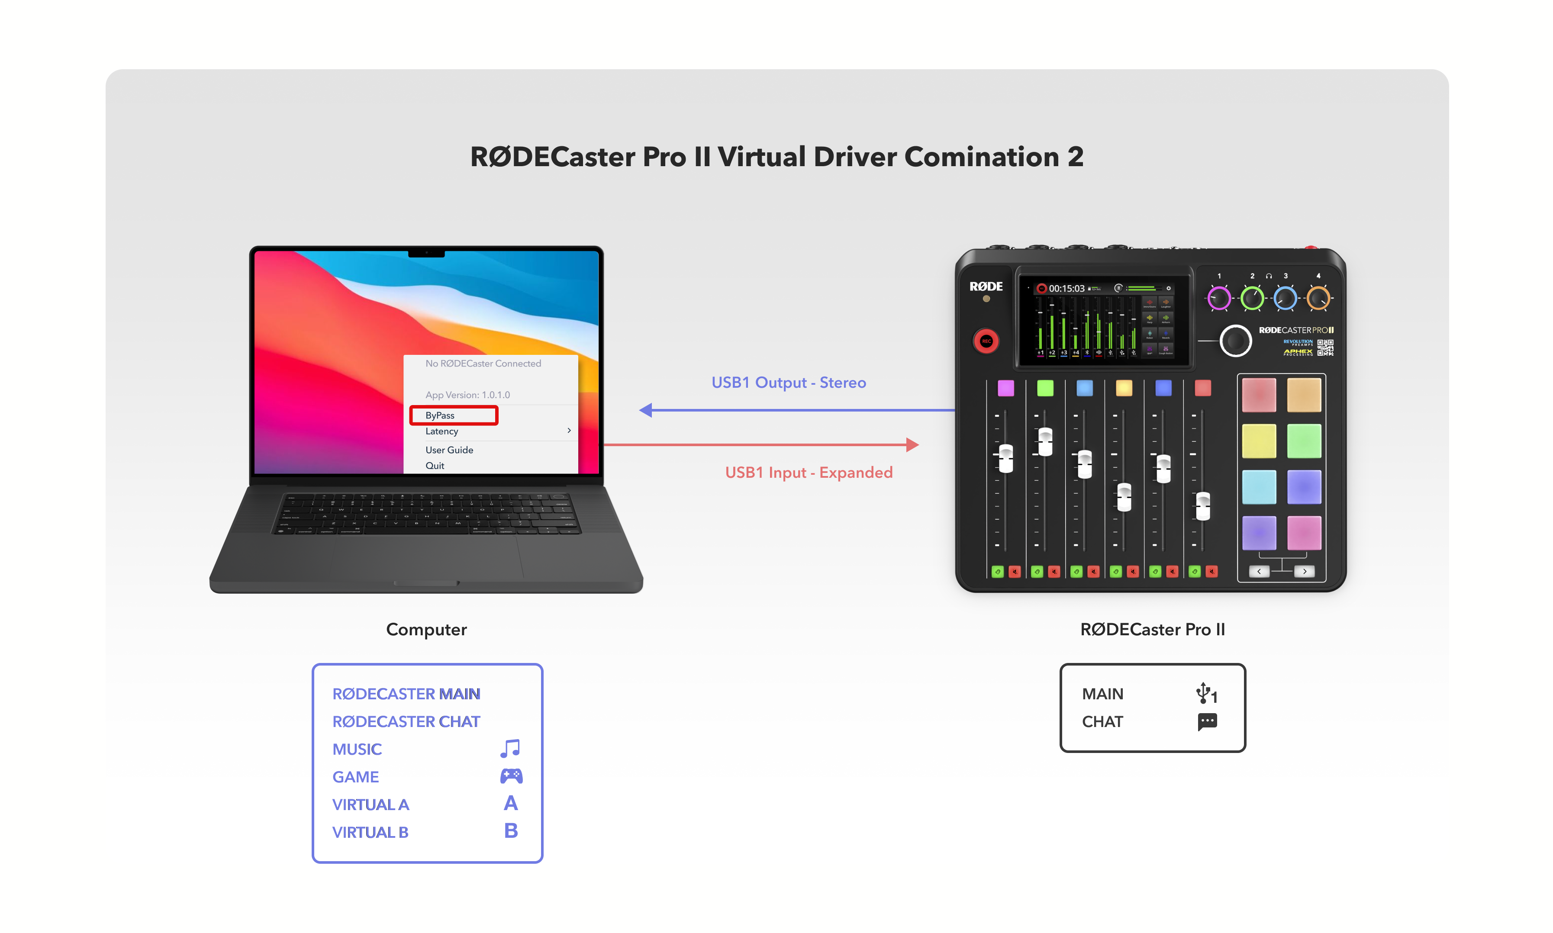This screenshot has height=933, width=1553.
Task: Click the magenta headphone 1 volume knob
Action: (1218, 298)
